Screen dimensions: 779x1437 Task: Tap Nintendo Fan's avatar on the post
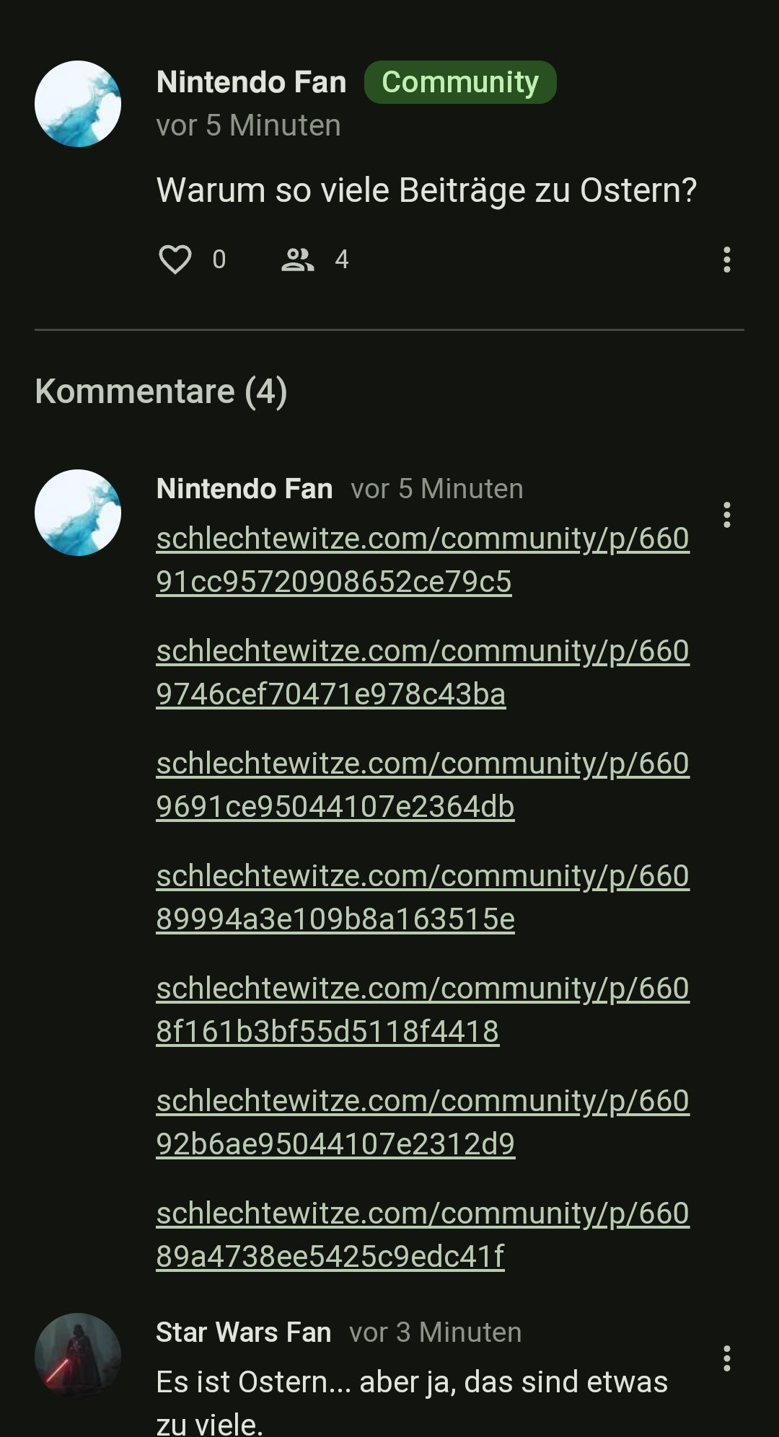click(x=78, y=104)
